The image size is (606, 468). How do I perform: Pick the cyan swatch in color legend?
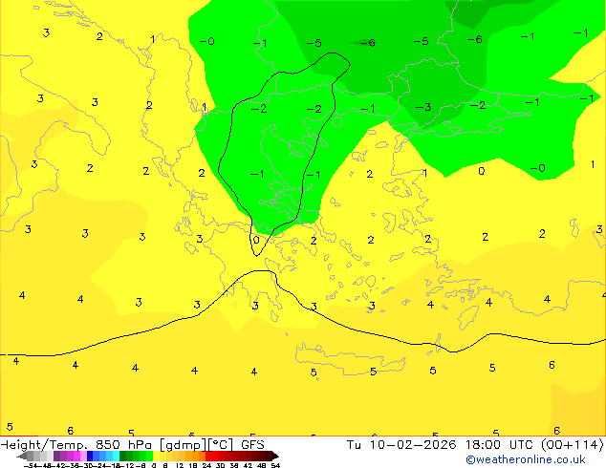[116, 456]
